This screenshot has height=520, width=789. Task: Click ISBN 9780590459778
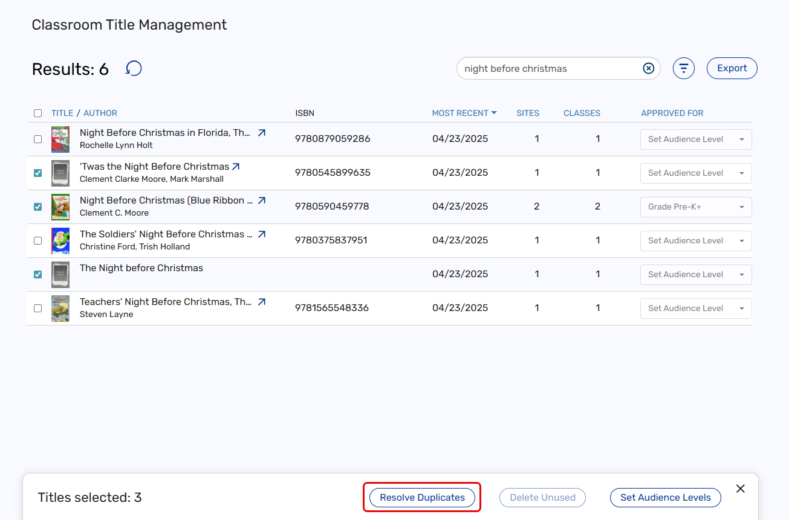[332, 207]
